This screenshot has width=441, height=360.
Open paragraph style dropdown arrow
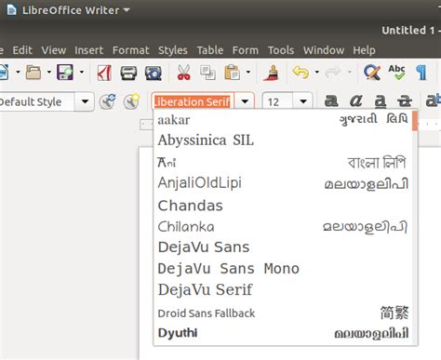pyautogui.click(x=85, y=101)
